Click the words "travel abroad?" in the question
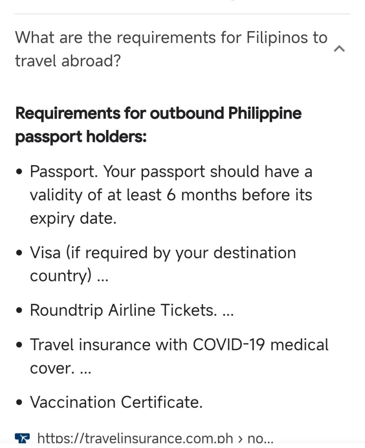The image size is (365, 448). [x=68, y=61]
